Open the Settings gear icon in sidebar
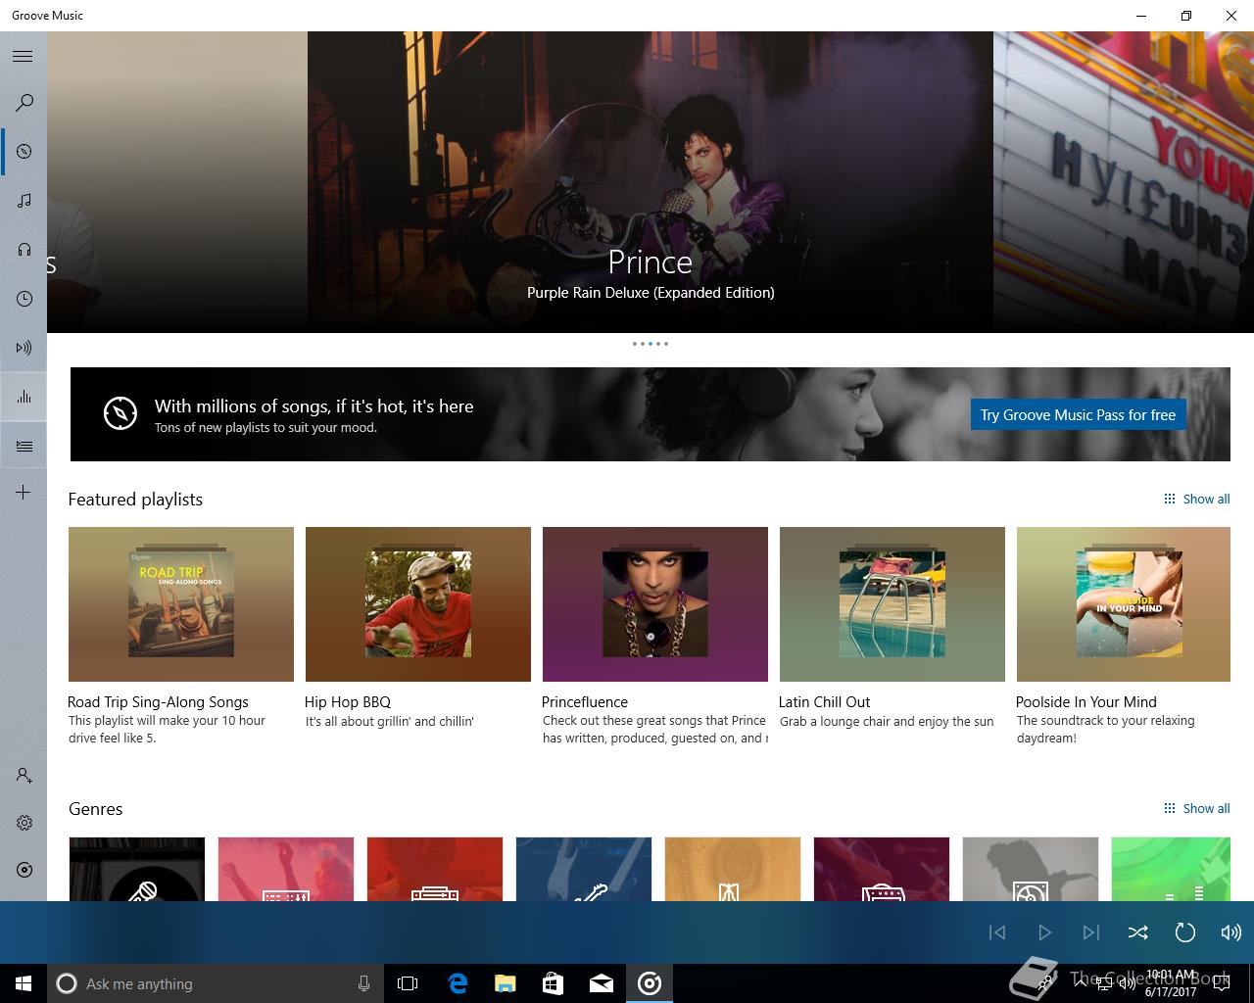The image size is (1254, 1003). coord(24,823)
